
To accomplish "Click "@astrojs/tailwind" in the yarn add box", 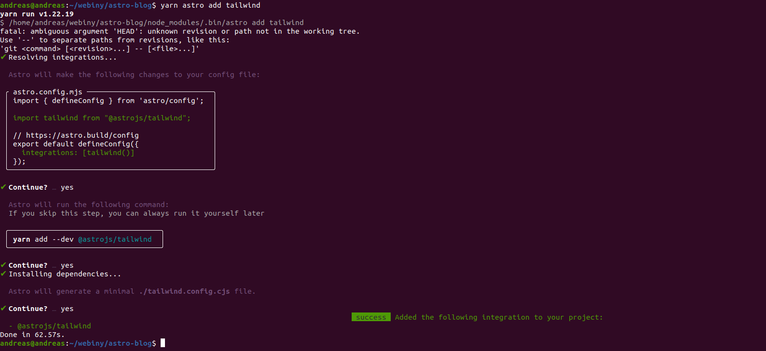I will [115, 239].
